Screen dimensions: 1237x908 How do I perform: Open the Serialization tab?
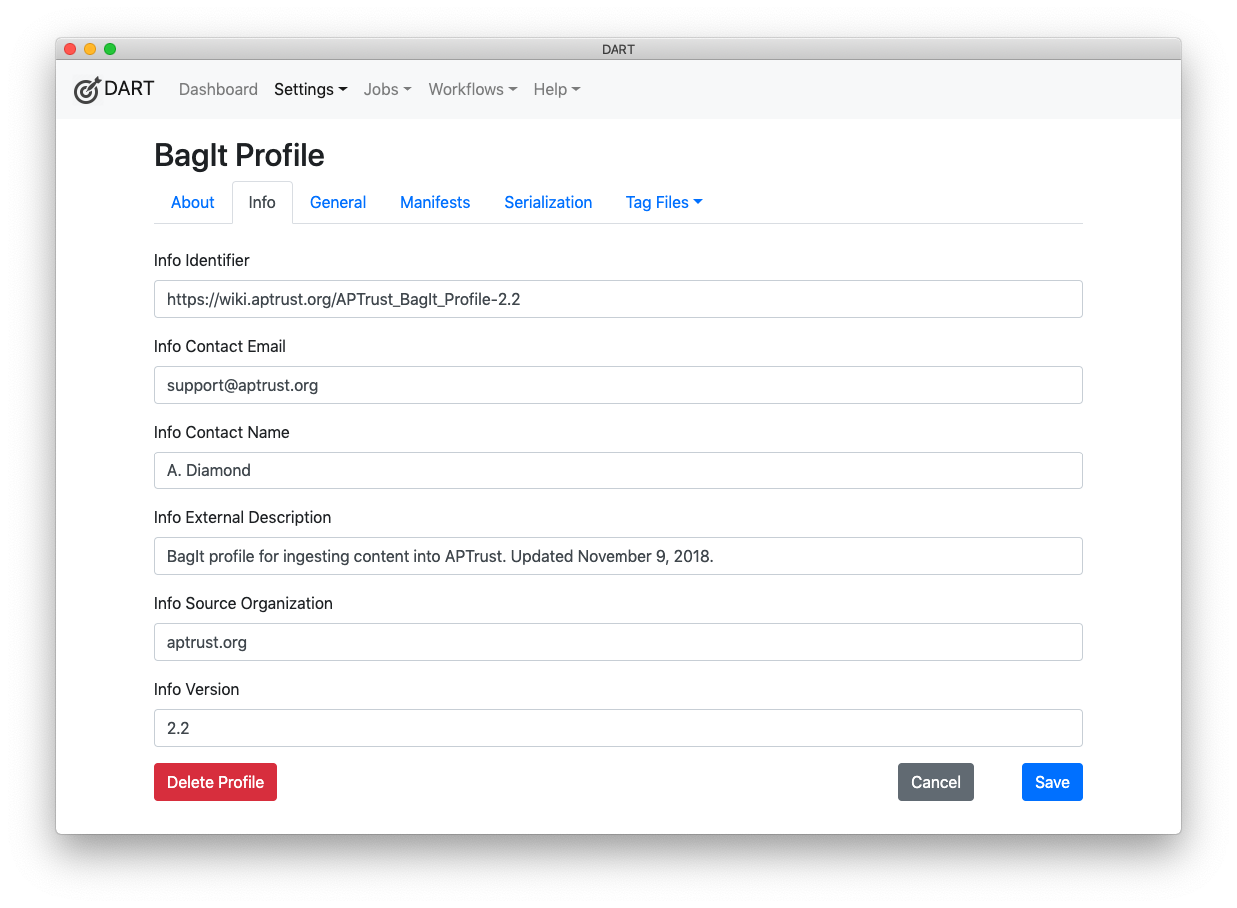point(548,202)
